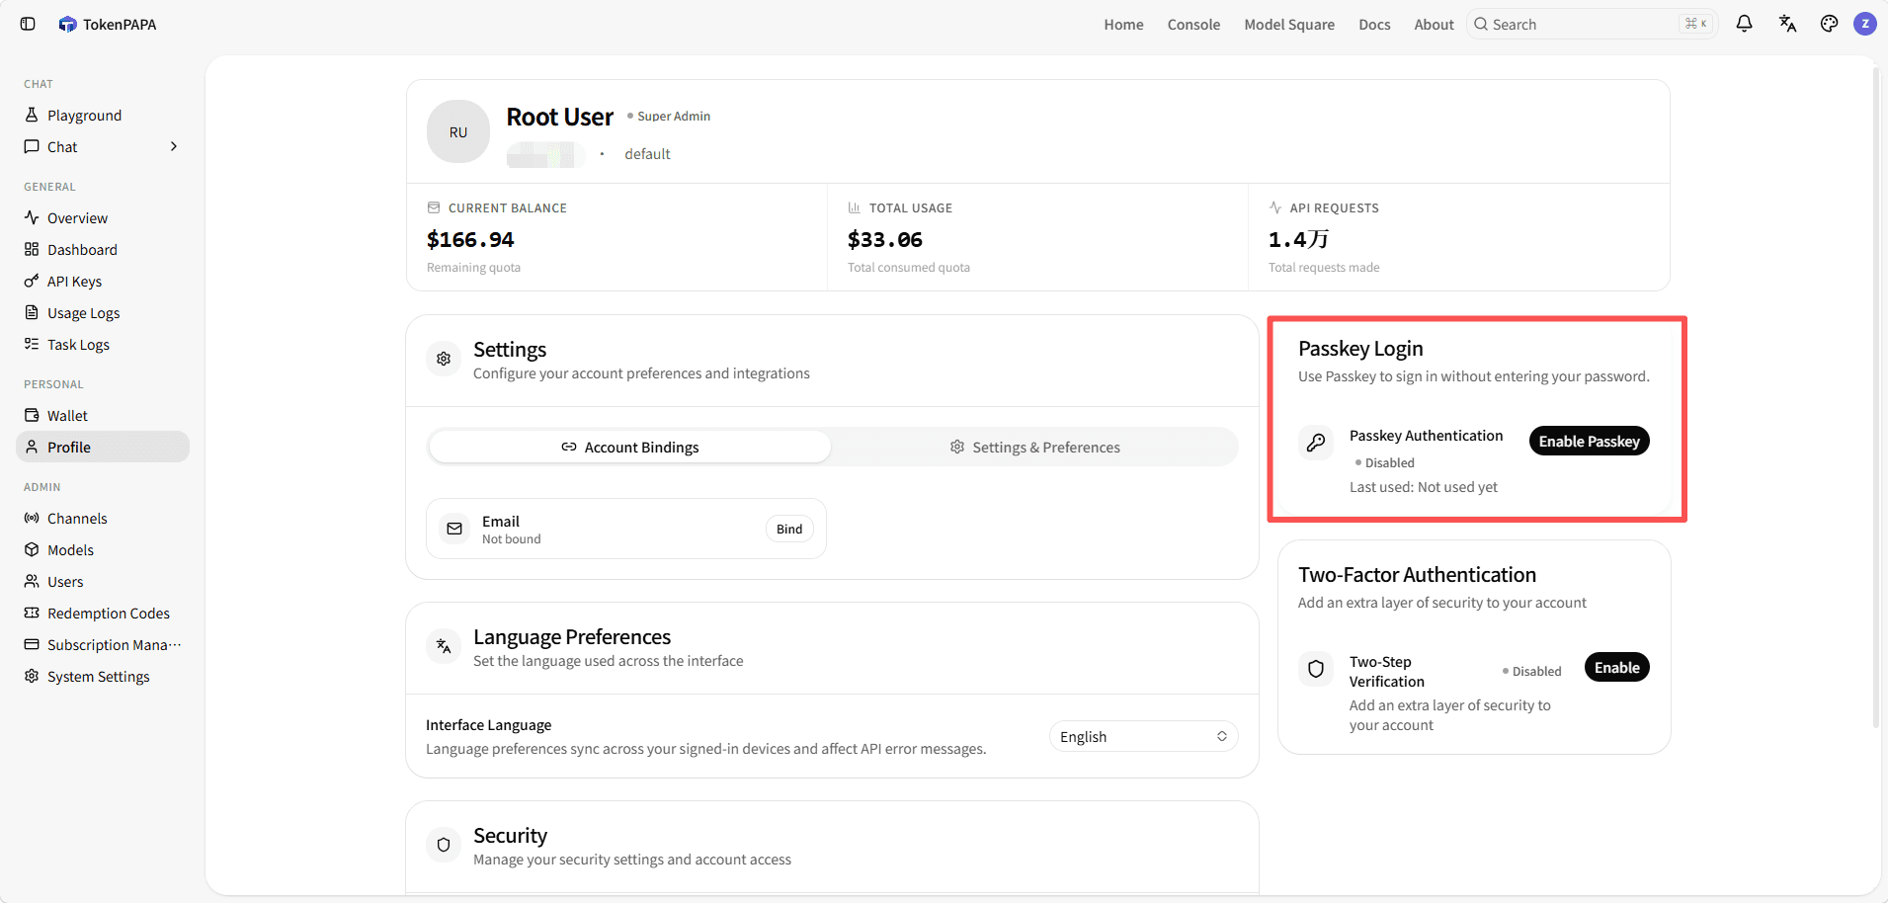Click the Task Logs list icon
This screenshot has height=903, width=1888.
pos(32,344)
